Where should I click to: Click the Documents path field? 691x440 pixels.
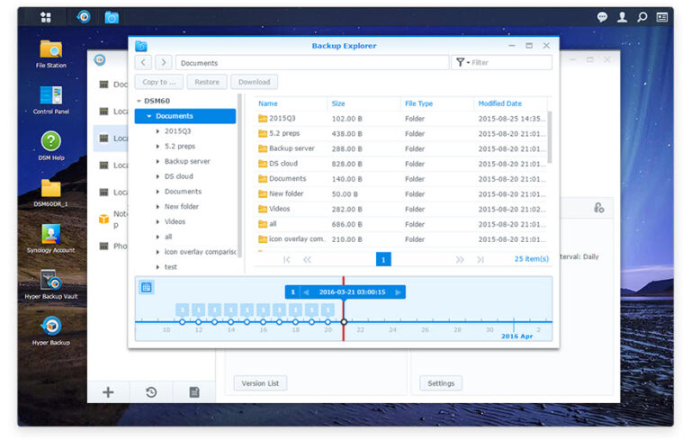tap(312, 63)
